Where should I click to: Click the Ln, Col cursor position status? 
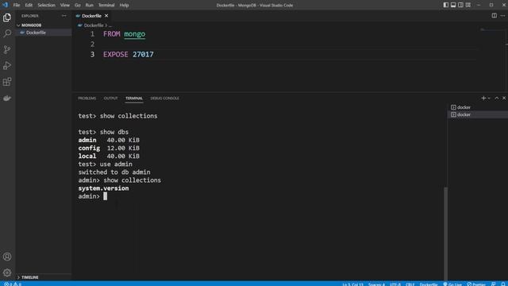(x=352, y=284)
